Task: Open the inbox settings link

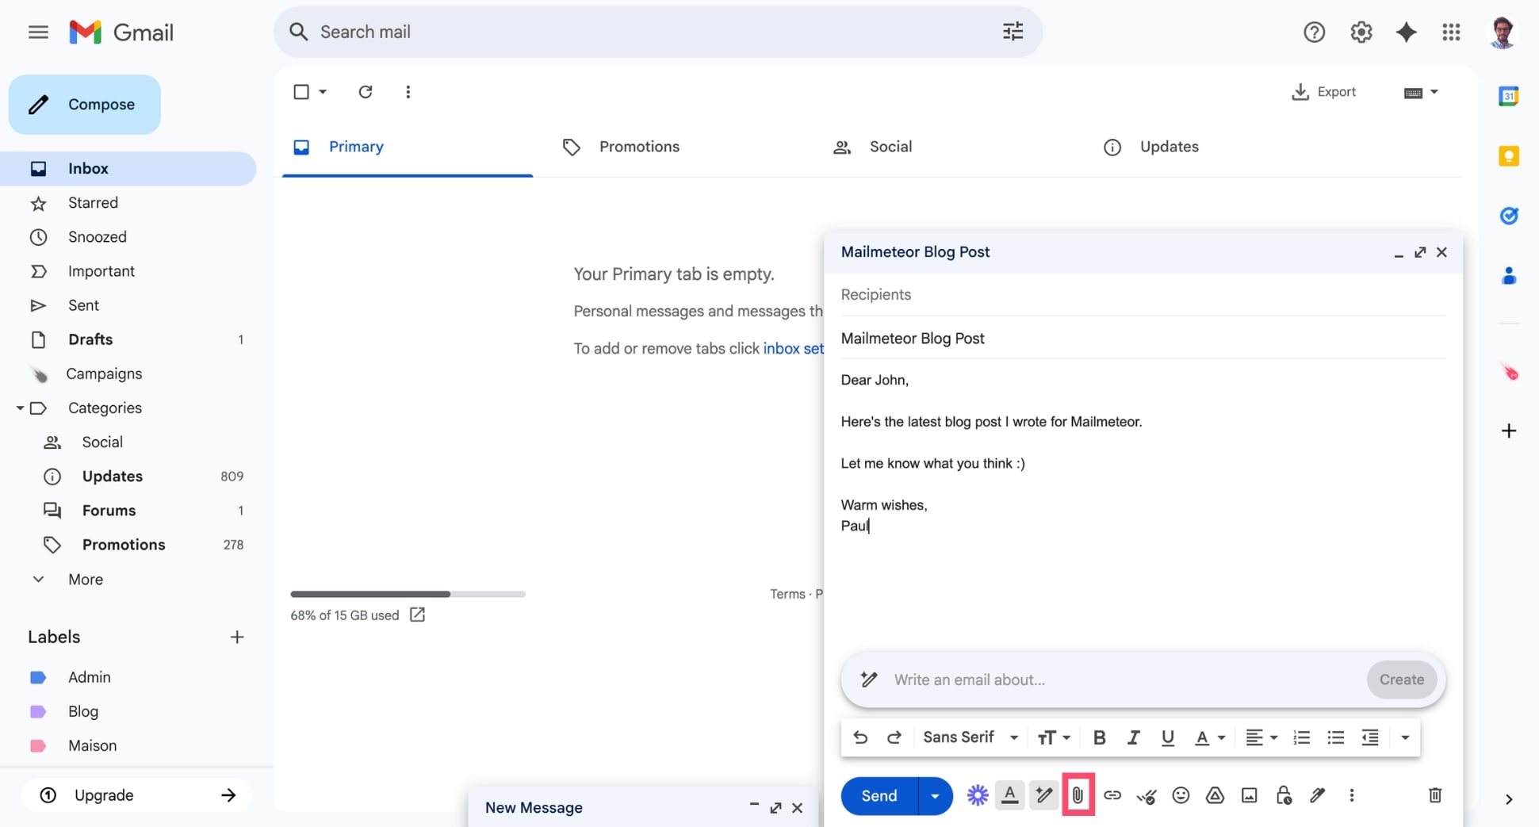Action: pyautogui.click(x=792, y=348)
